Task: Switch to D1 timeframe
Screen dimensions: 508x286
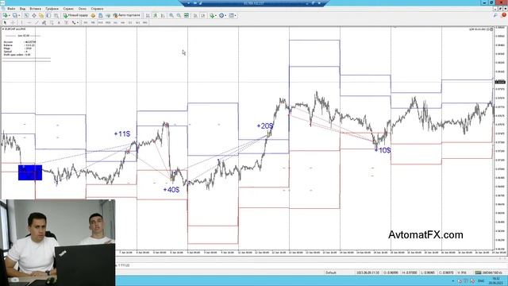Action: click(130, 23)
